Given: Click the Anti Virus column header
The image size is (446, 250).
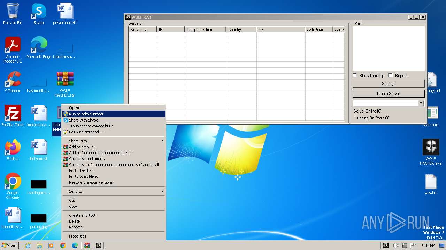Looking at the screenshot, I should tap(319, 30).
